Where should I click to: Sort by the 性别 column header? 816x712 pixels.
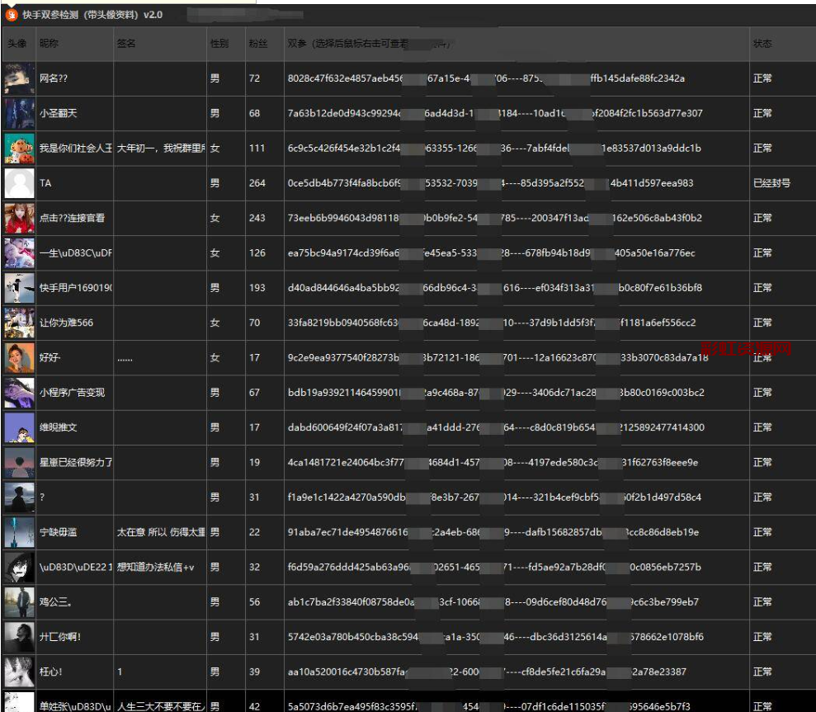(219, 44)
